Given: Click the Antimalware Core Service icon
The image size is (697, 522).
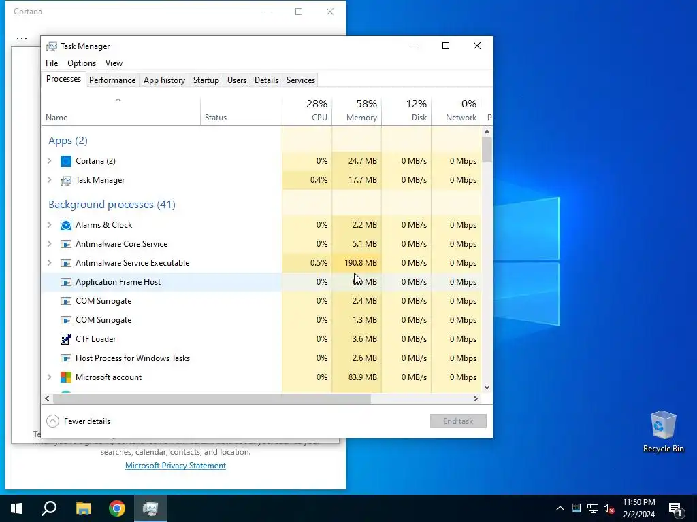Looking at the screenshot, I should [x=66, y=244].
